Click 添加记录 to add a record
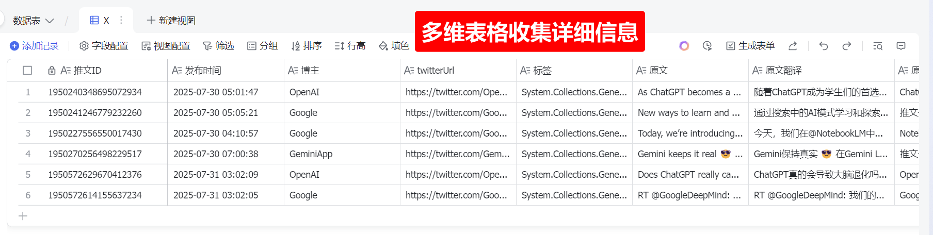This screenshot has height=235, width=933. 35,46
